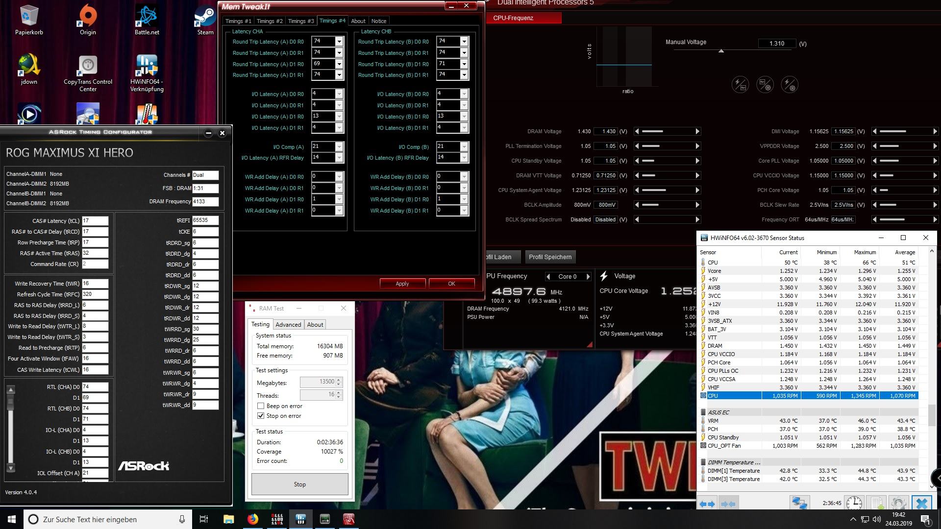Open IO Comp (A) dropdown

(339, 147)
